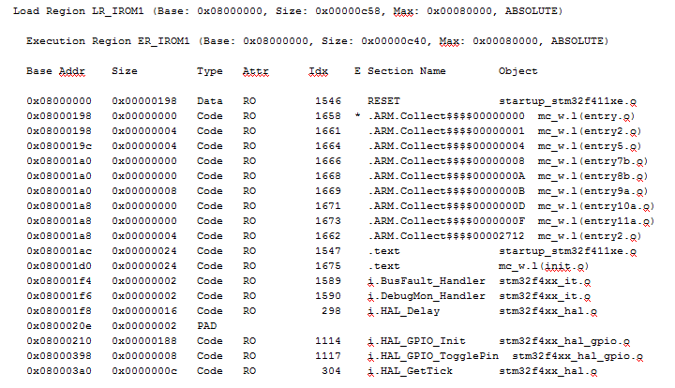Click the asterisk entry marker in row 1658

click(x=357, y=115)
